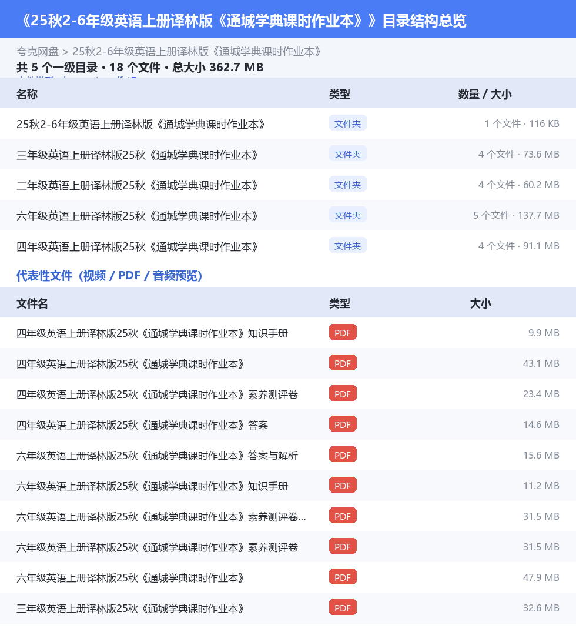Viewport: 576px width, 642px height.
Task: Click PDF badge of 四年级 答案
Action: 343,424
